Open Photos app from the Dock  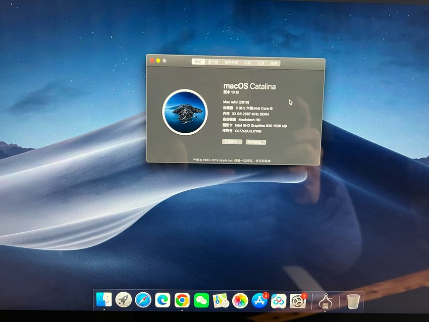(240, 301)
